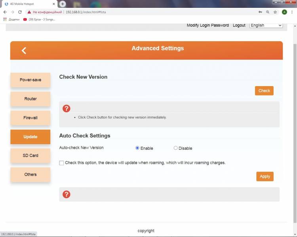
Task: Bookmark this page with the star icon
Action: click(x=275, y=12)
